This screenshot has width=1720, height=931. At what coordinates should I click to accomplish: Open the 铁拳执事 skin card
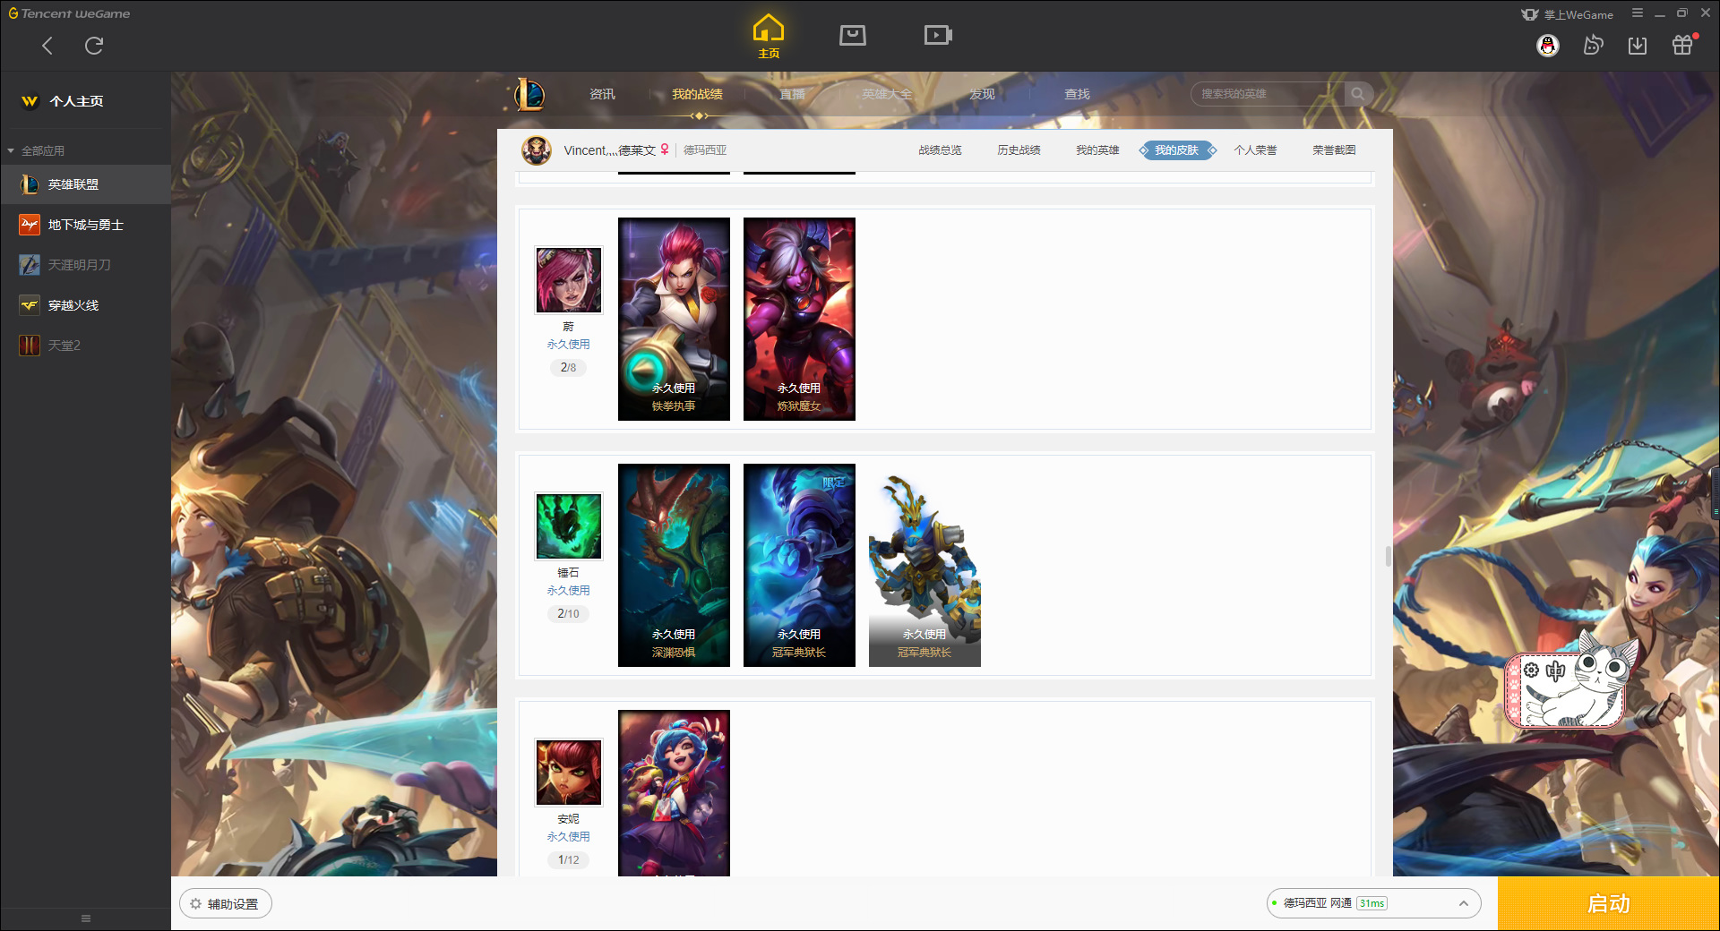674,319
